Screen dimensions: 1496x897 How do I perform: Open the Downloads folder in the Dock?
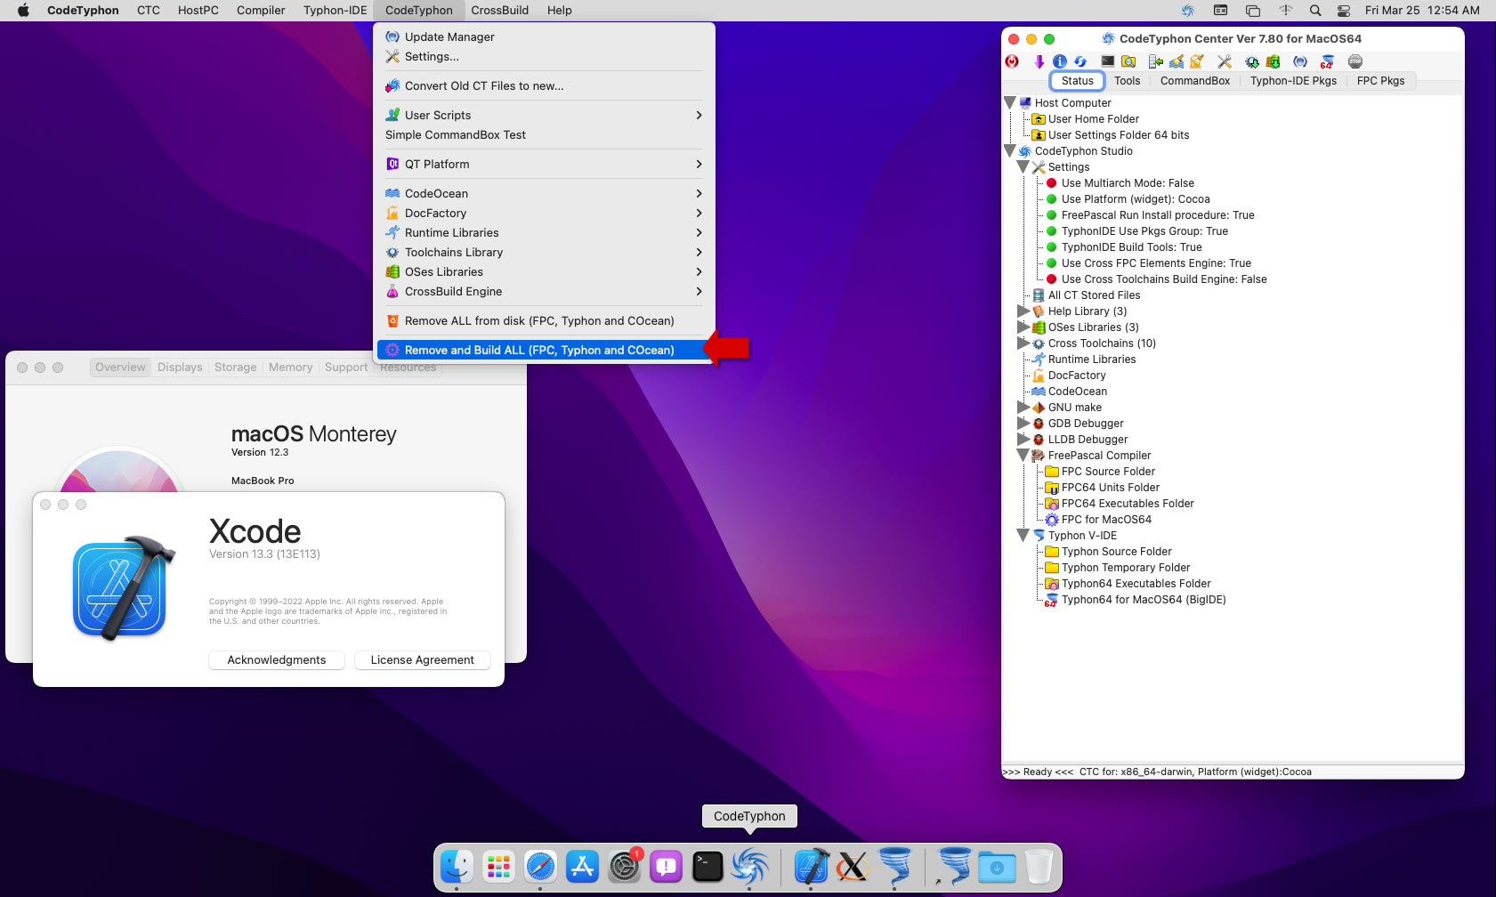(x=997, y=866)
